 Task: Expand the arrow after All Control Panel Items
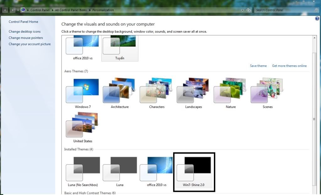(90, 10)
